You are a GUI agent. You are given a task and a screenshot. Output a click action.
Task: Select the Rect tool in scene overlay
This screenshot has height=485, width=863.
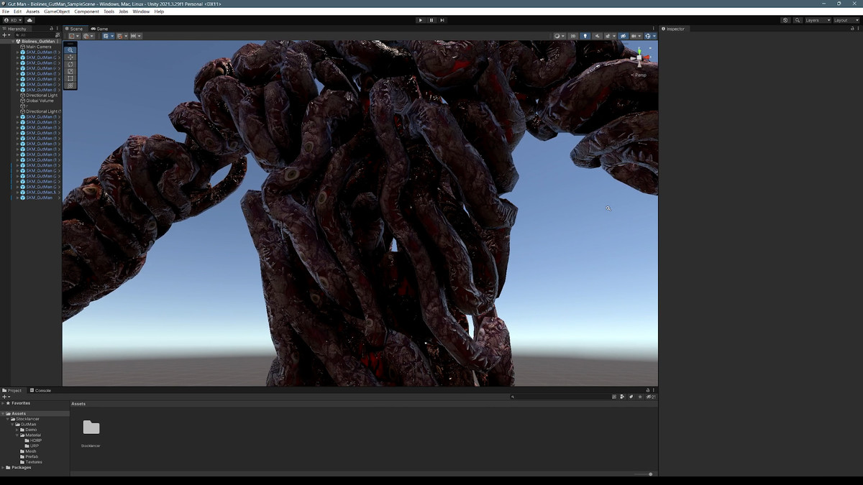(x=70, y=78)
